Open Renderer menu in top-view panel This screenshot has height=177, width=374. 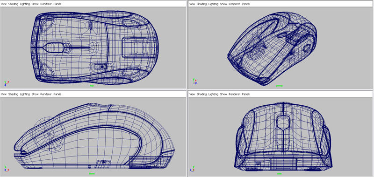tap(46, 4)
